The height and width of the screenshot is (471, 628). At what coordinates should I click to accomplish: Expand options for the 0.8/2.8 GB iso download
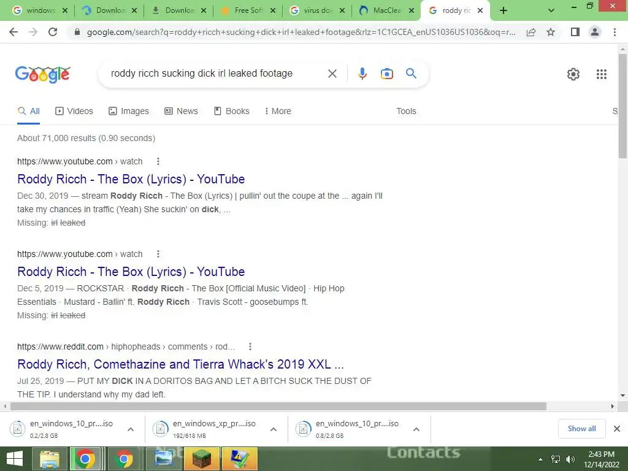[416, 429]
